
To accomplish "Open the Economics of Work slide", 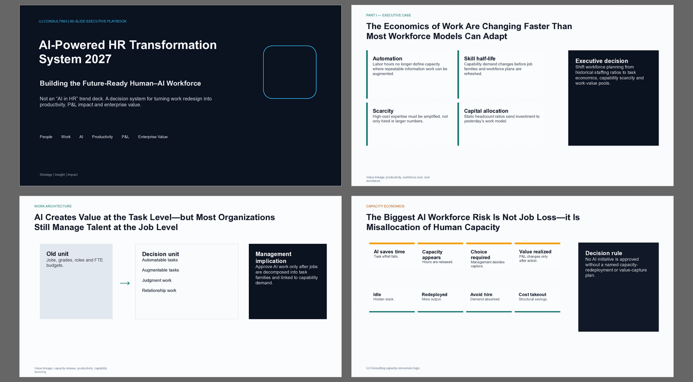I will (x=512, y=95).
